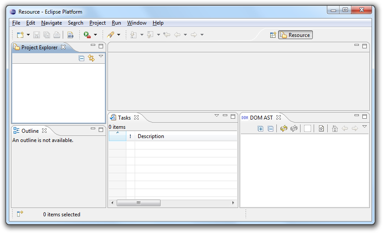Image resolution: width=383 pixels, height=233 pixels.
Task: Close the Outline view
Action: 44,131
